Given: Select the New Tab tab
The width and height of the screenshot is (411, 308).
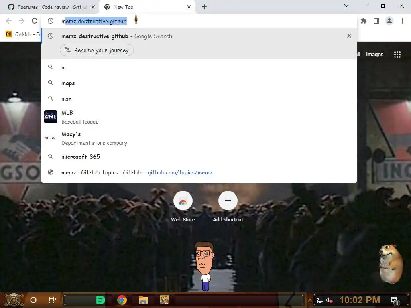Looking at the screenshot, I should click(148, 7).
